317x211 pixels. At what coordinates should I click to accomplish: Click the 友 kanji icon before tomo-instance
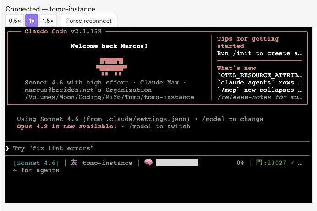click(74, 163)
